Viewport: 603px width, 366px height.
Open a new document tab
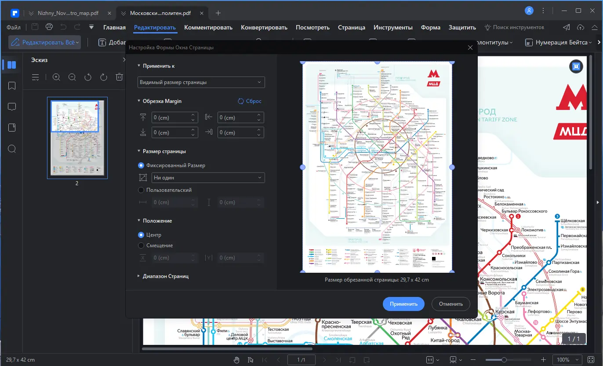[218, 13]
